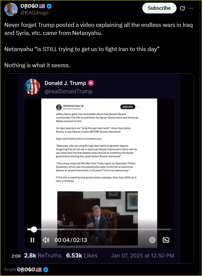Screen dimensions: 202x276
Task: Click the black Subscribe pill inside video
Action: click(x=128, y=107)
